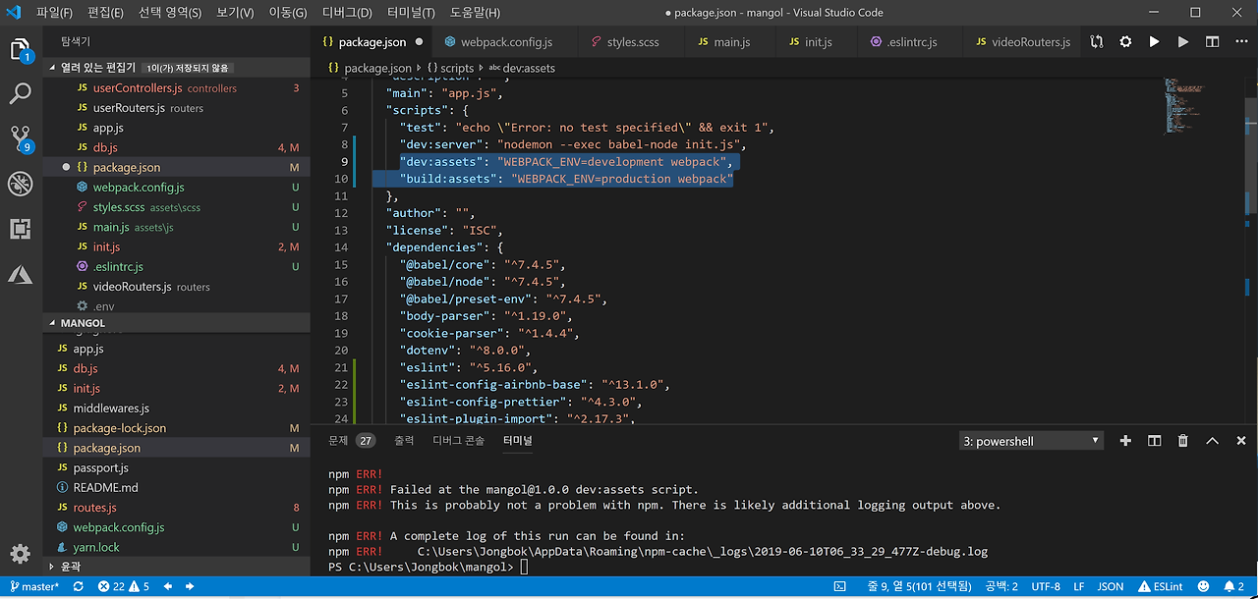The height and width of the screenshot is (599, 1258).
Task: Navigate back with status bar left arrow
Action: click(x=169, y=587)
